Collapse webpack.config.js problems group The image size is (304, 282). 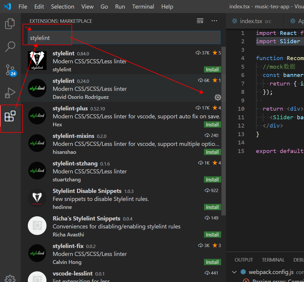pos(234,272)
